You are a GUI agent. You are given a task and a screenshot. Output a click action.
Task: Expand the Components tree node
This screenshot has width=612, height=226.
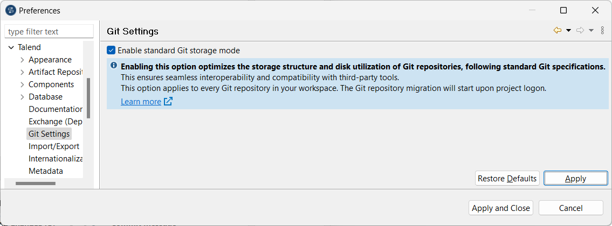[x=22, y=84]
